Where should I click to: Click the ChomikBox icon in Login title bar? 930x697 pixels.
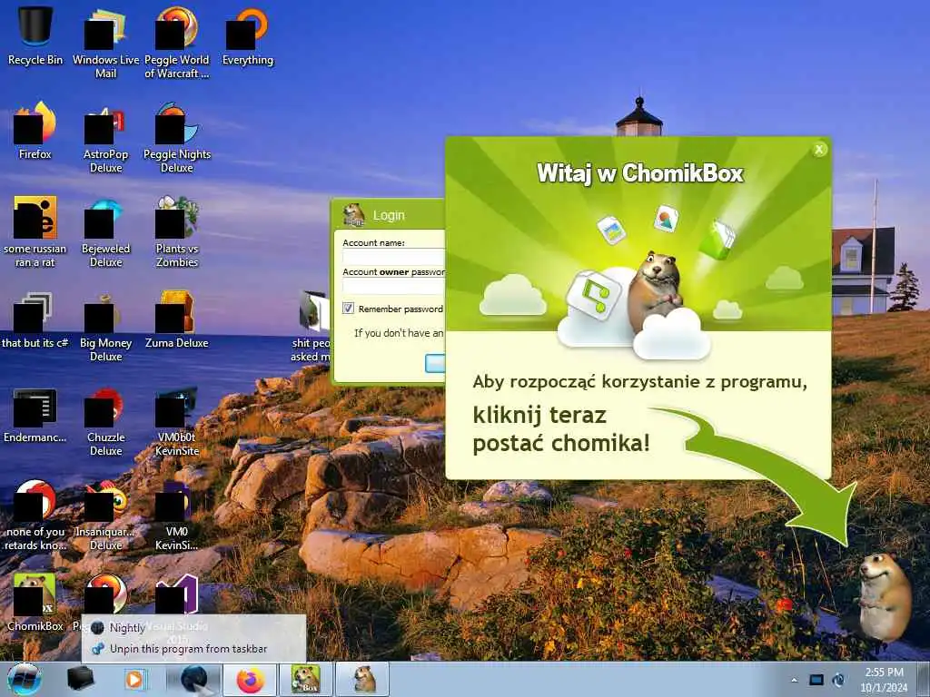tap(354, 214)
